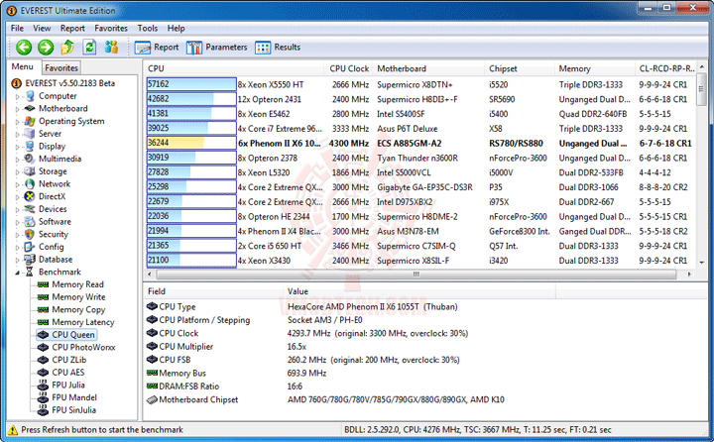Click the Parameters toolbar button
Viewport: 714px width, 442px height.
217,47
